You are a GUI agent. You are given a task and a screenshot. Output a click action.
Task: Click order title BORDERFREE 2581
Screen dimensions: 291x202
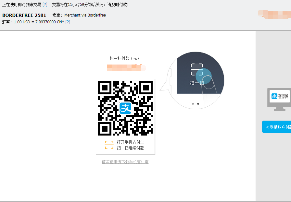point(24,15)
